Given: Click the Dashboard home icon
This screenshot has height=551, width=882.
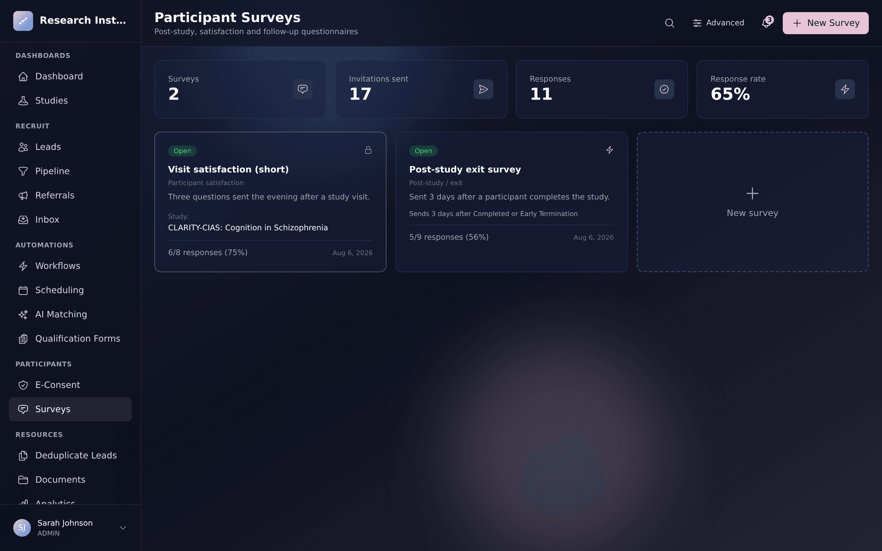Looking at the screenshot, I should pos(23,76).
